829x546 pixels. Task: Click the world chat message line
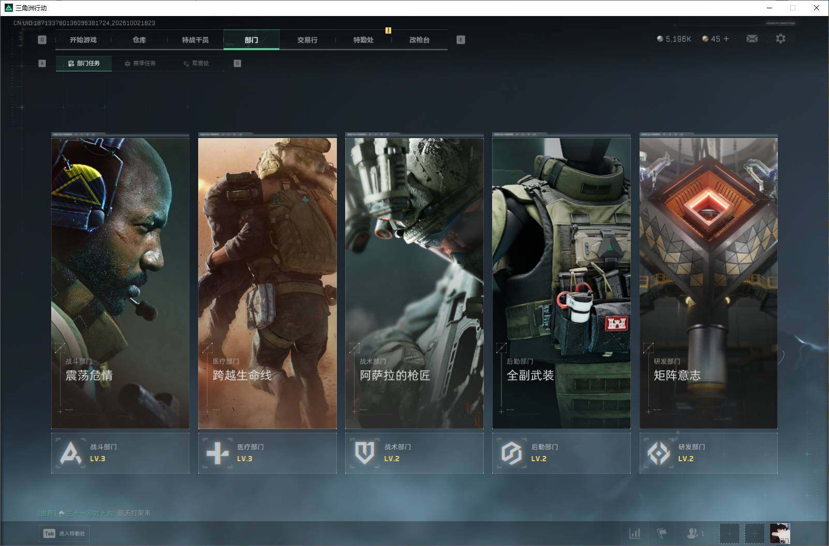(94, 513)
